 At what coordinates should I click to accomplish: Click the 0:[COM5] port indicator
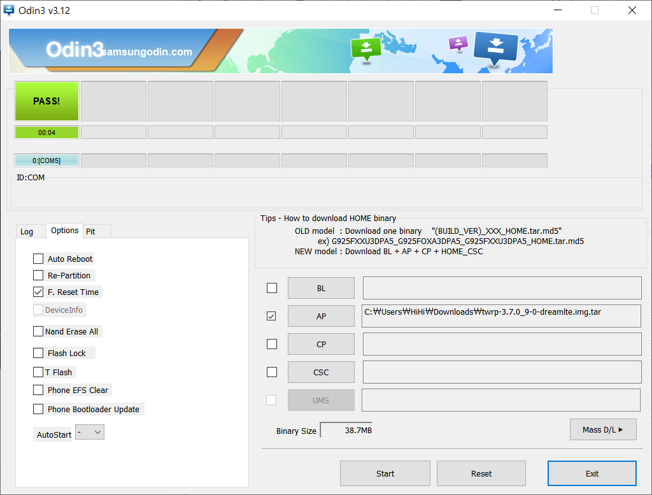pyautogui.click(x=47, y=161)
